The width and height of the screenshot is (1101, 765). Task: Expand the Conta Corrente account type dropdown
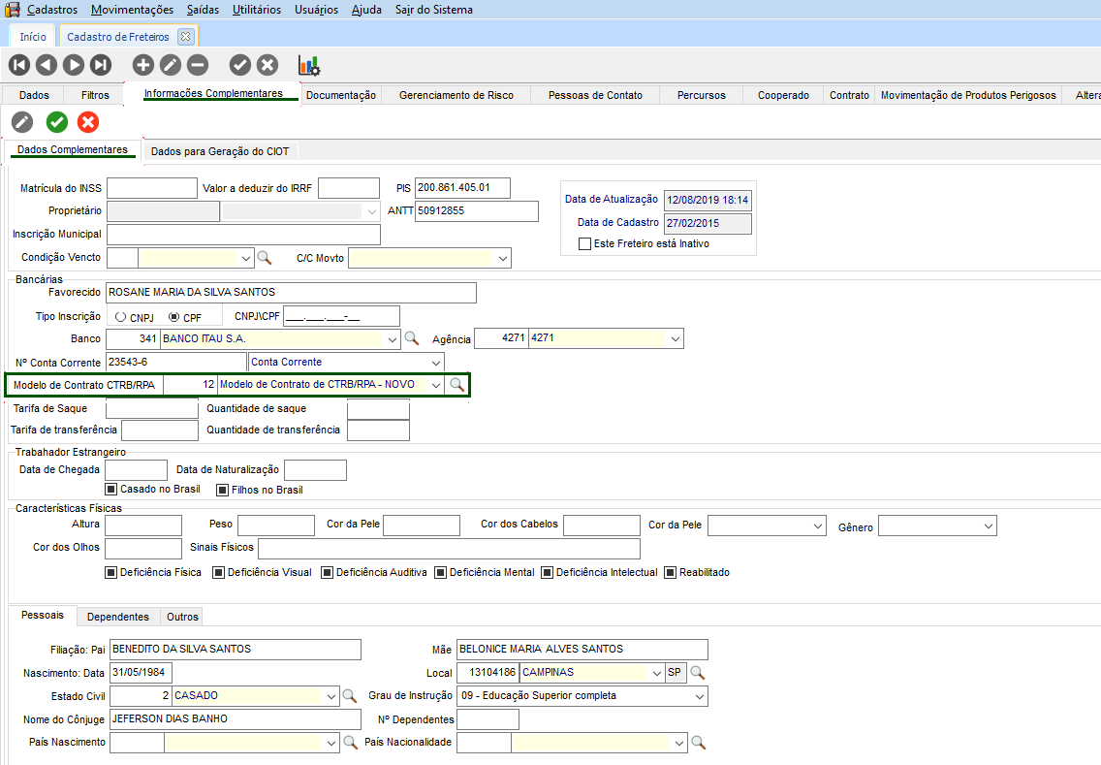(x=435, y=362)
